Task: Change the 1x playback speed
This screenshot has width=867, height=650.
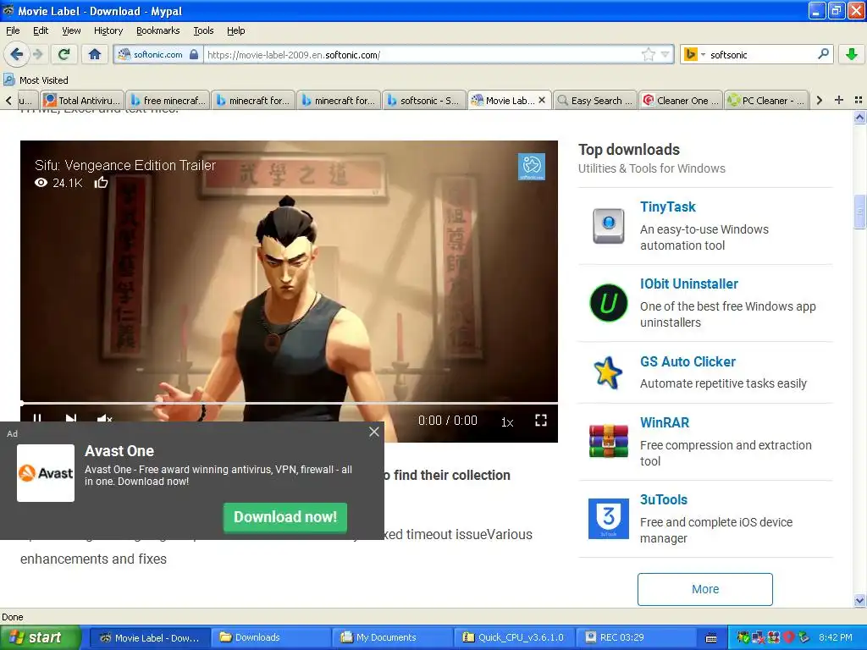Action: tap(507, 421)
